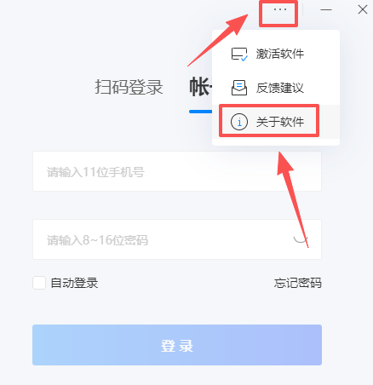Select 激活软件 text in the dropdown menu
Image resolution: width=373 pixels, height=385 pixels.
[x=280, y=54]
